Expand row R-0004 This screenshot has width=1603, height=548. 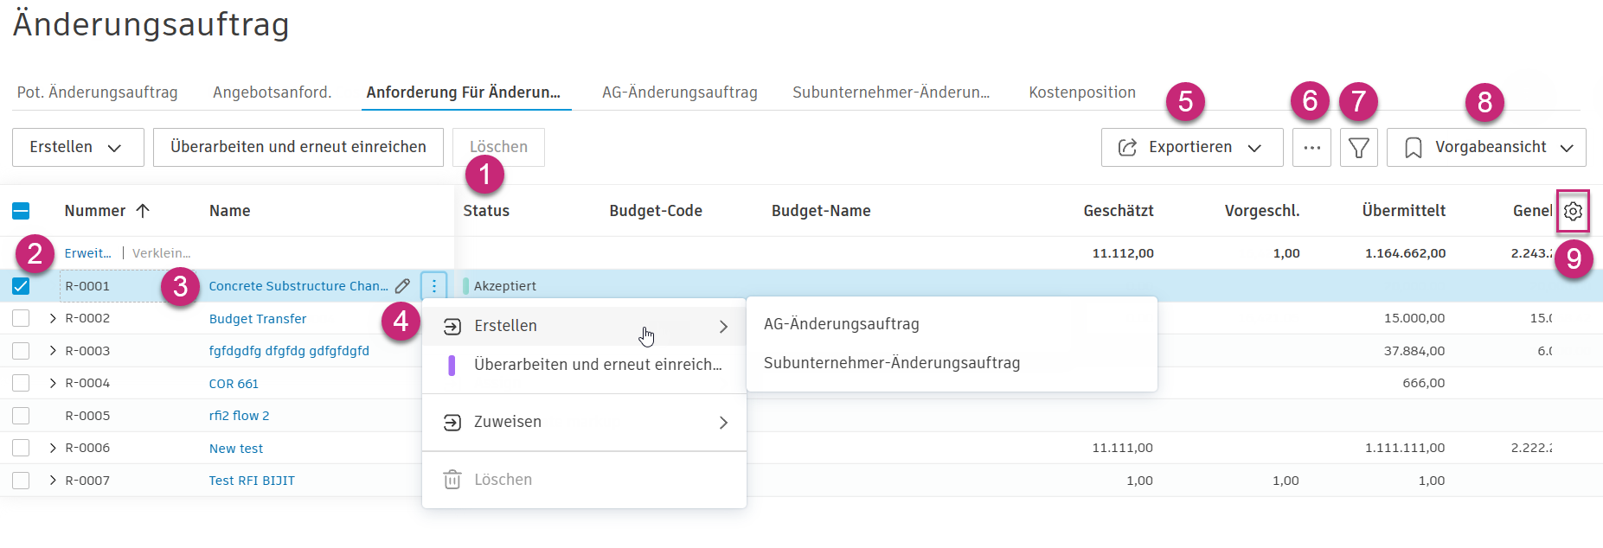[x=53, y=383]
